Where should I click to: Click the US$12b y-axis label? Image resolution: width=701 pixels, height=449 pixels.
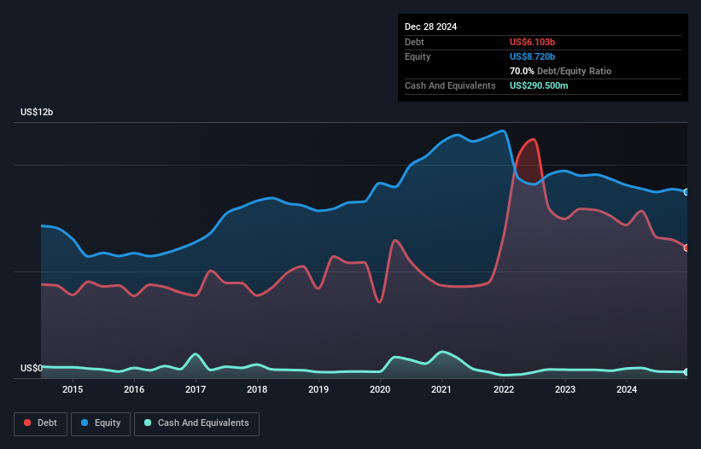click(37, 112)
